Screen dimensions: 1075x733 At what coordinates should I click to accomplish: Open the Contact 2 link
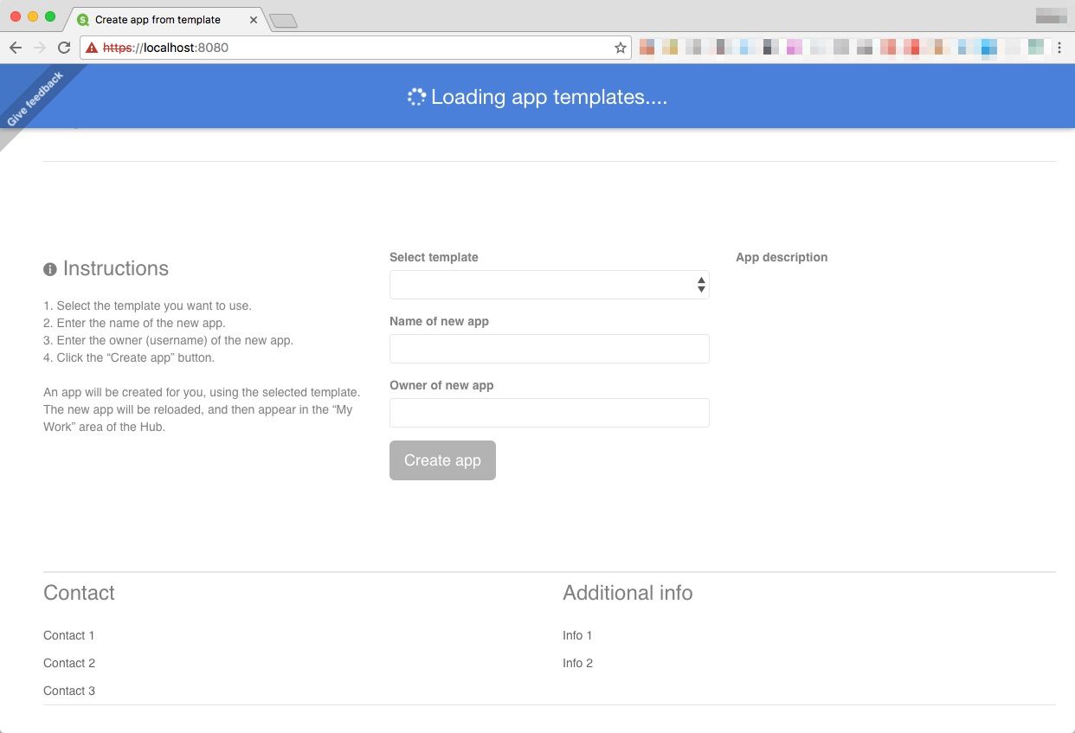tap(69, 663)
